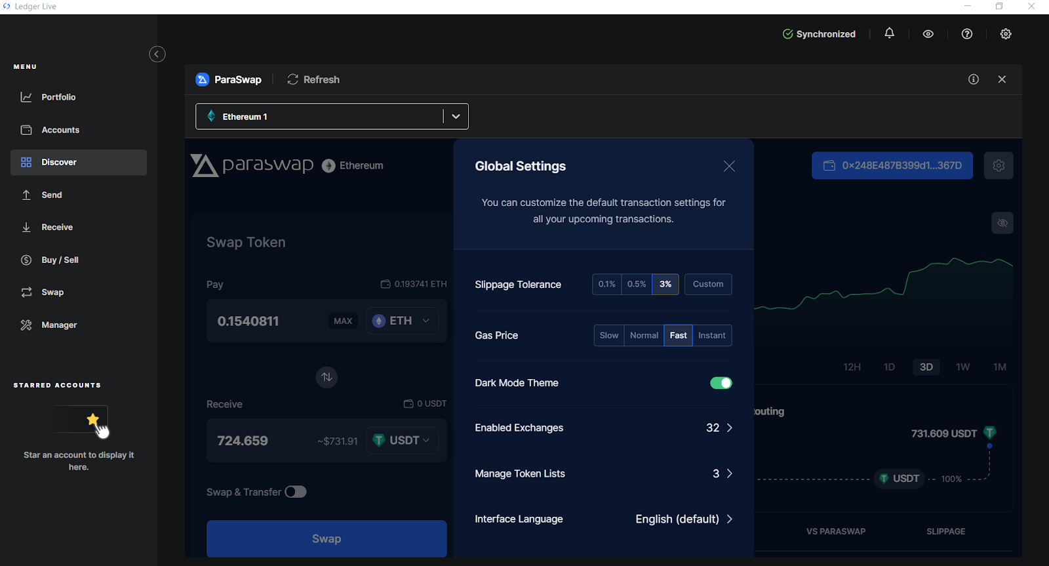Image resolution: width=1049 pixels, height=566 pixels.
Task: Click the Ethereum network badge
Action: (353, 165)
